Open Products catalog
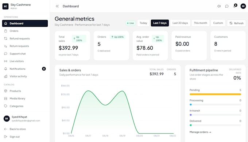The height and width of the screenshot is (142, 248). (25, 91)
